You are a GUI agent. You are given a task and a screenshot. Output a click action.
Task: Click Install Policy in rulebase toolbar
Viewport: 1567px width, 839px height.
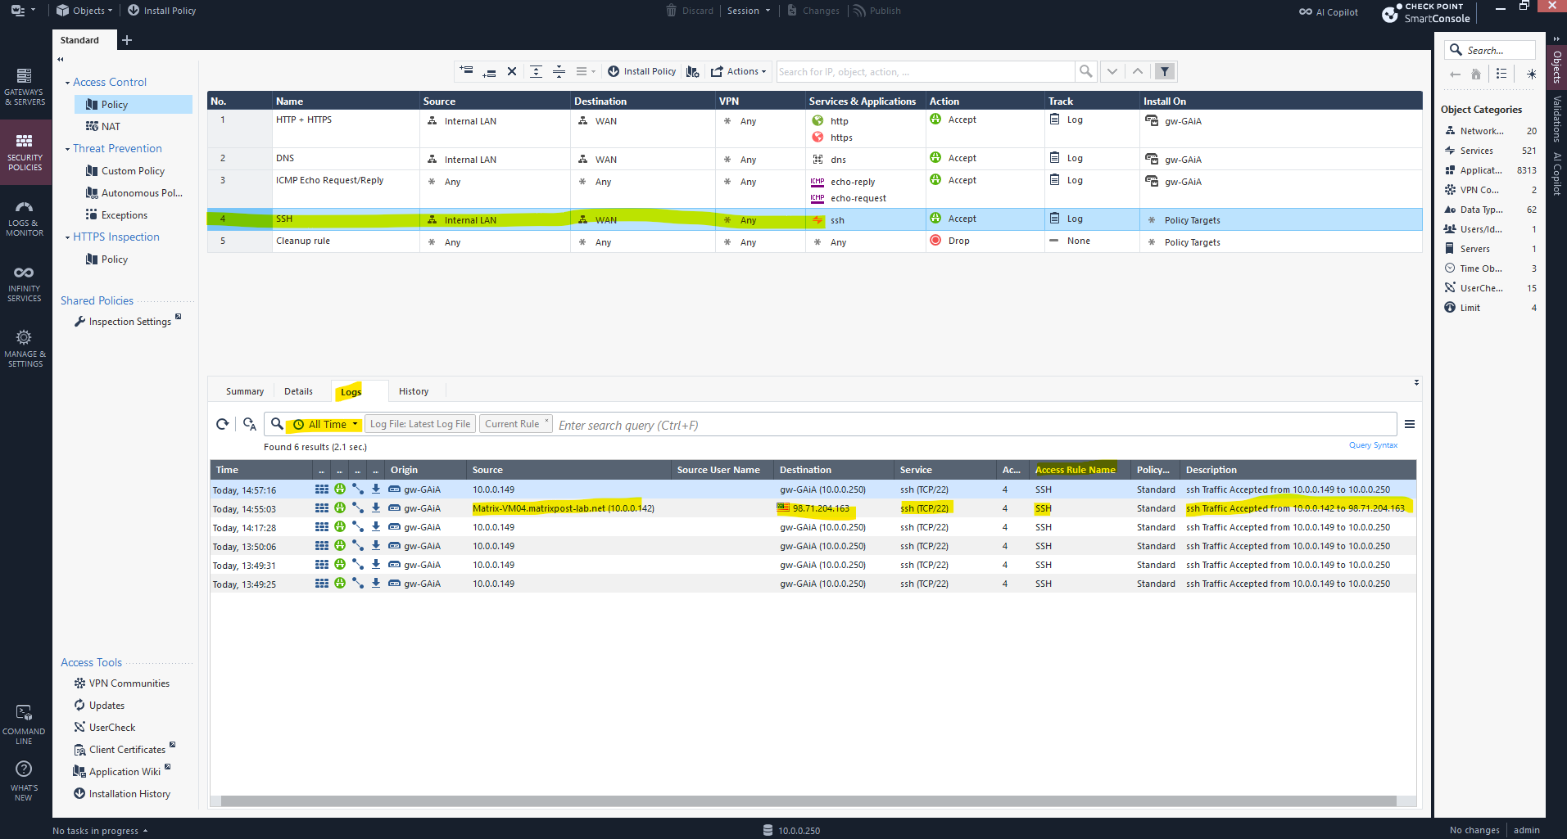(641, 71)
